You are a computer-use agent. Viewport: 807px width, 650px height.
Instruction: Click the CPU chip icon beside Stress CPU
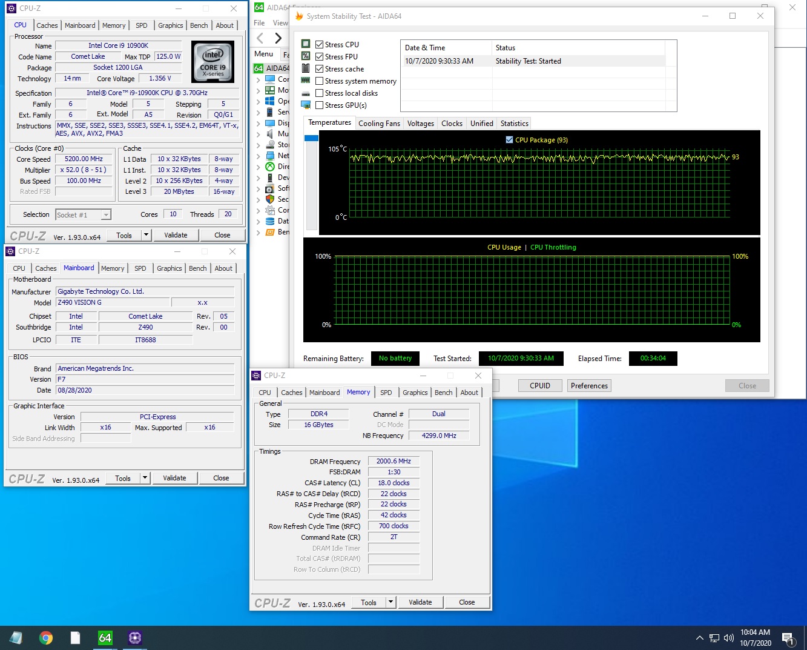(x=306, y=44)
